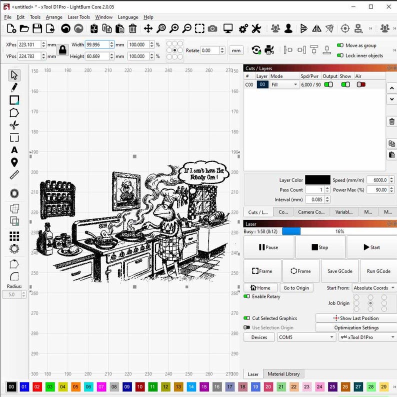This screenshot has height=397, width=397.
Task: Toggle the aspect ratio lock
Action: tap(62, 50)
